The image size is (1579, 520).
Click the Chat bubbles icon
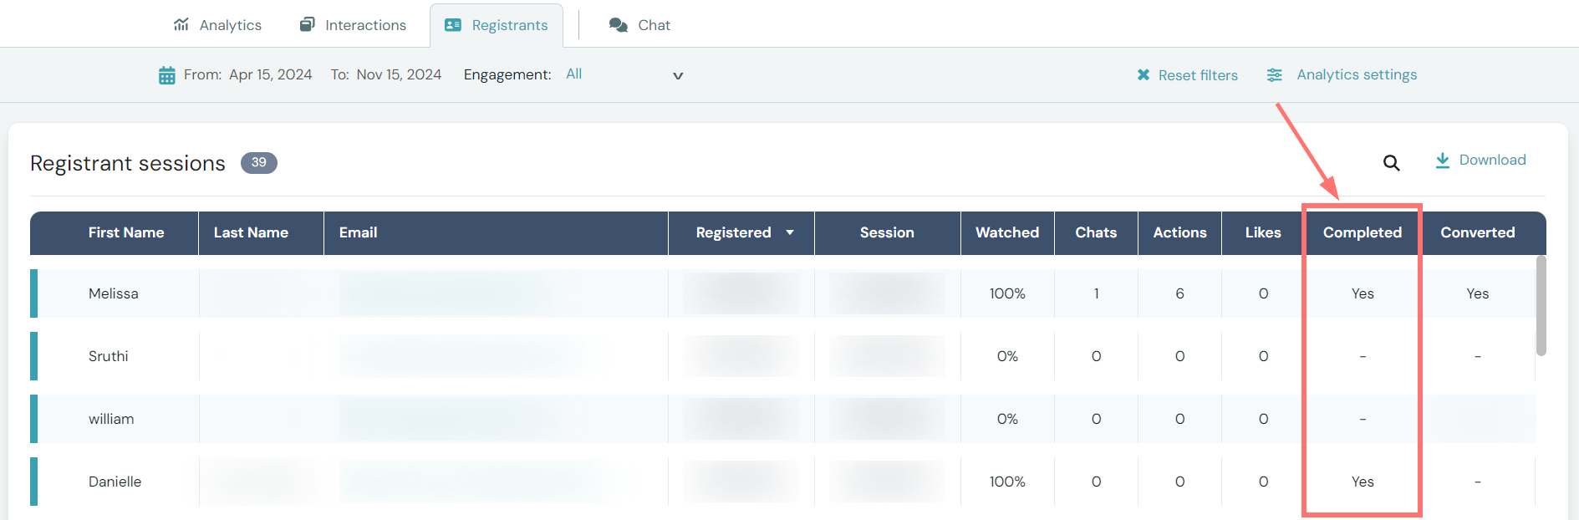coord(619,25)
